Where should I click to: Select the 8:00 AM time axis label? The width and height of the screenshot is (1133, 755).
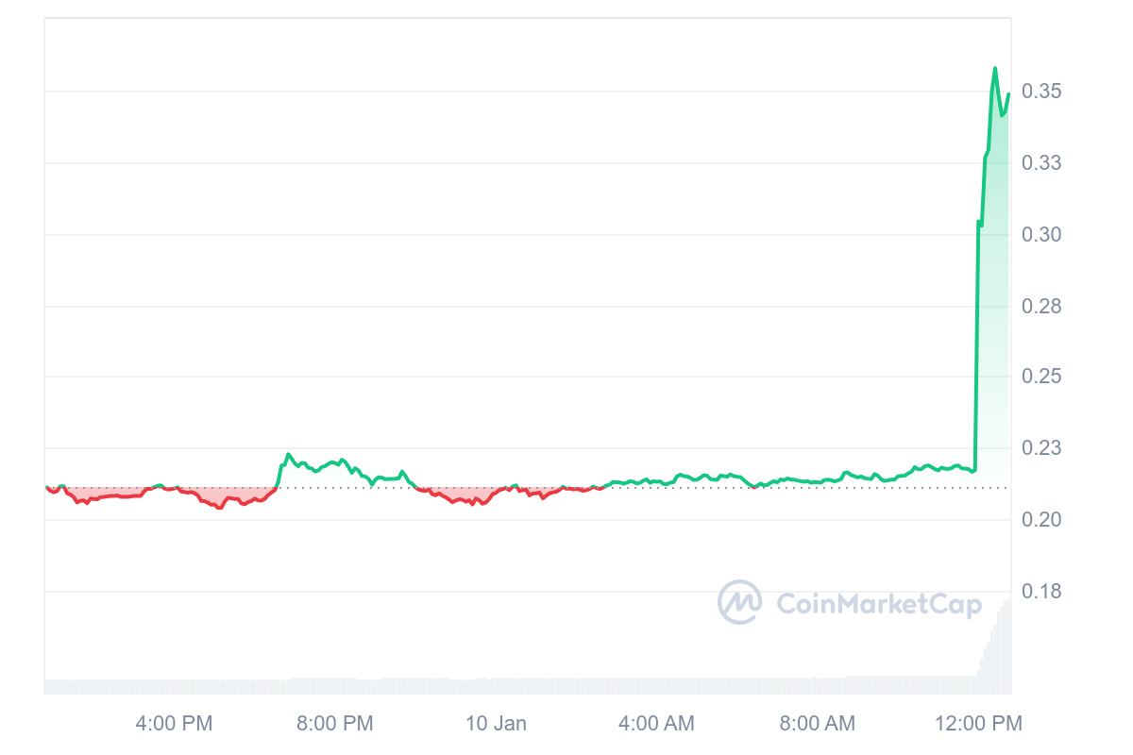[817, 724]
